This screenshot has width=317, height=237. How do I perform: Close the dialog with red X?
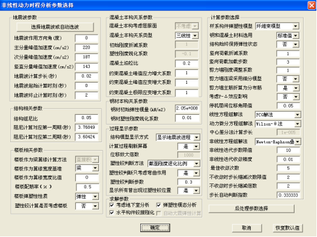312,5
